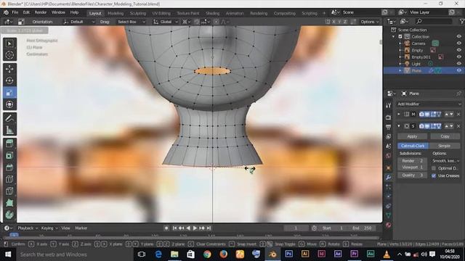465x261 pixels.
Task: Adjust the Quality value field
Action: point(412,175)
